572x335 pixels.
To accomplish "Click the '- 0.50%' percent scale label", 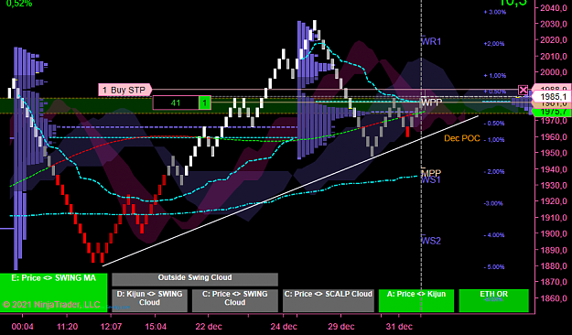I will (494, 124).
